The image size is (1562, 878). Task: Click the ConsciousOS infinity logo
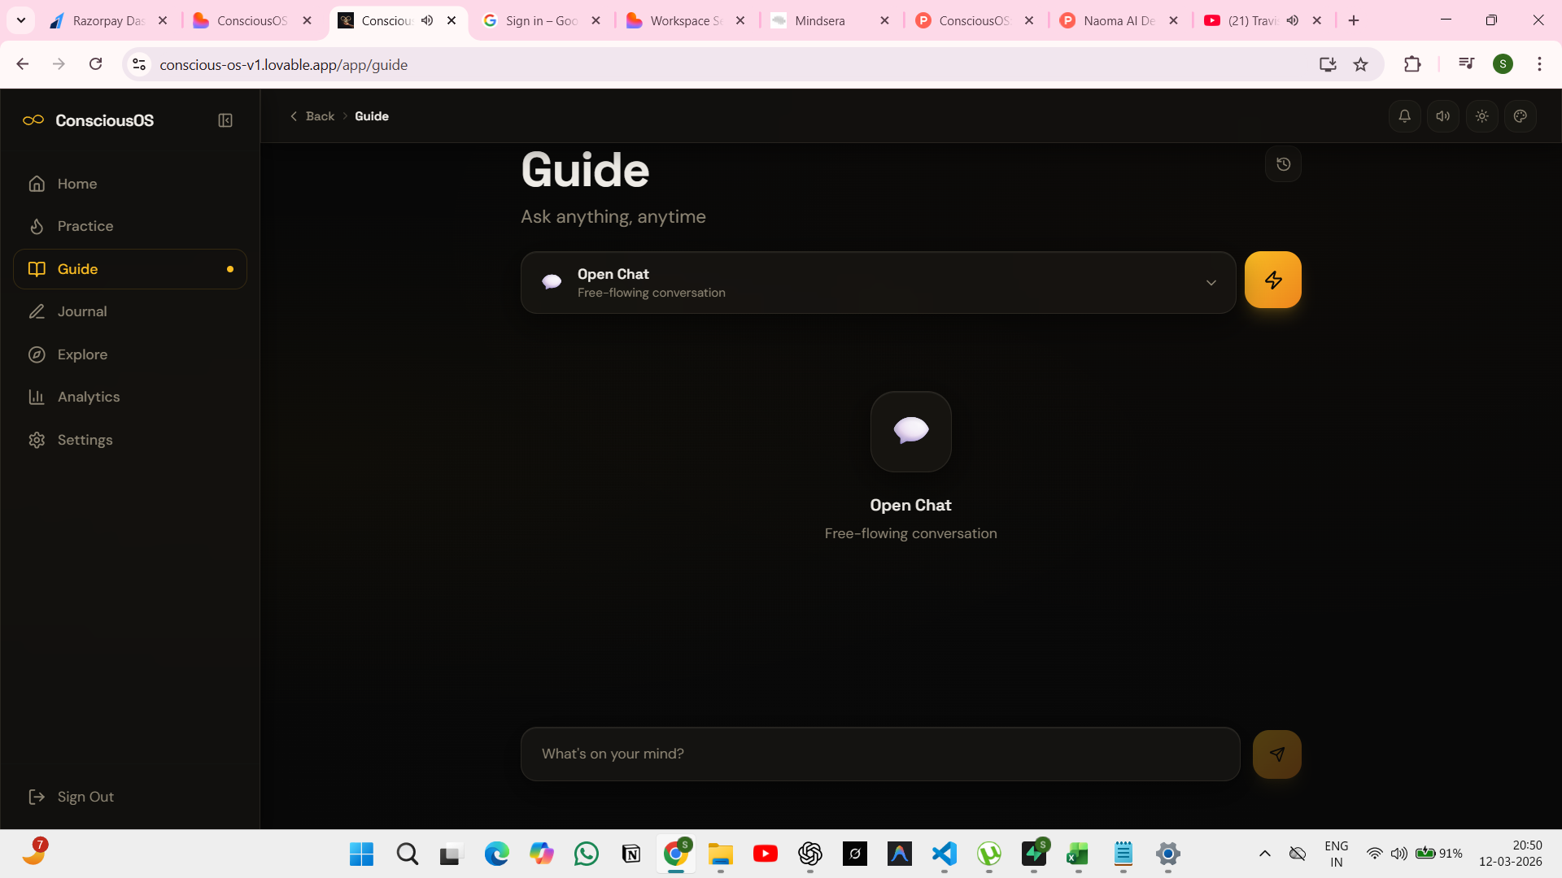coord(33,120)
